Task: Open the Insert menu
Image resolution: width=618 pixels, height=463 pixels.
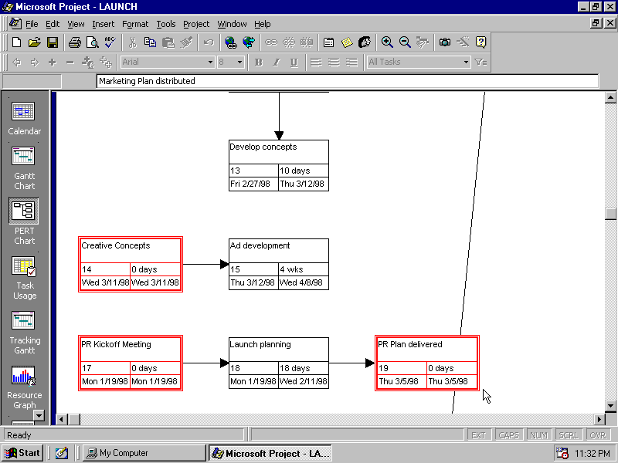Action: tap(104, 24)
